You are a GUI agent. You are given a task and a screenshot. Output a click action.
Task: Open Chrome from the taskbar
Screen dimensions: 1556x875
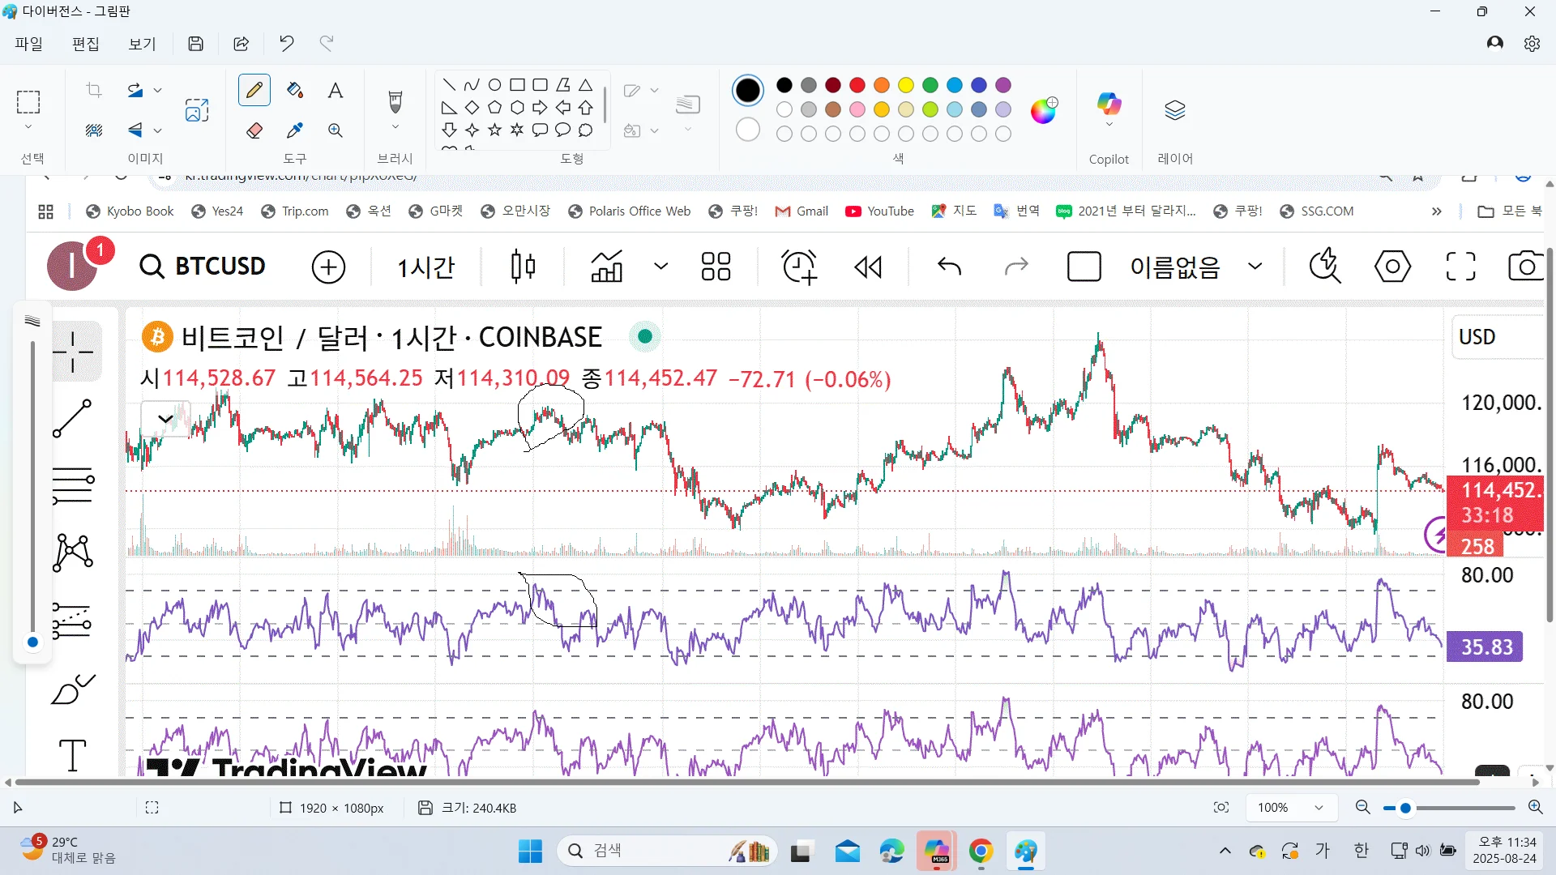coord(981,852)
